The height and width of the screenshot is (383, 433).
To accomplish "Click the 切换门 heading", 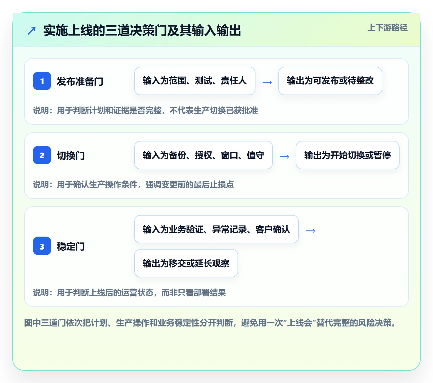I will pos(71,156).
